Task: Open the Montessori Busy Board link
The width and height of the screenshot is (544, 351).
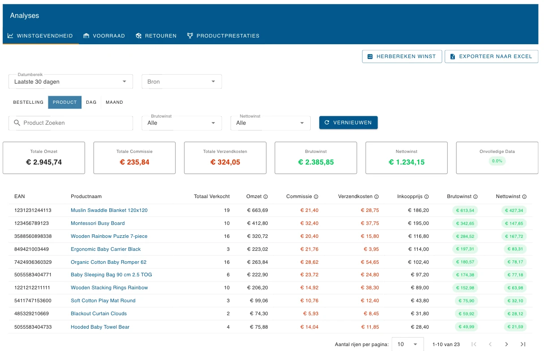Action: click(x=98, y=223)
